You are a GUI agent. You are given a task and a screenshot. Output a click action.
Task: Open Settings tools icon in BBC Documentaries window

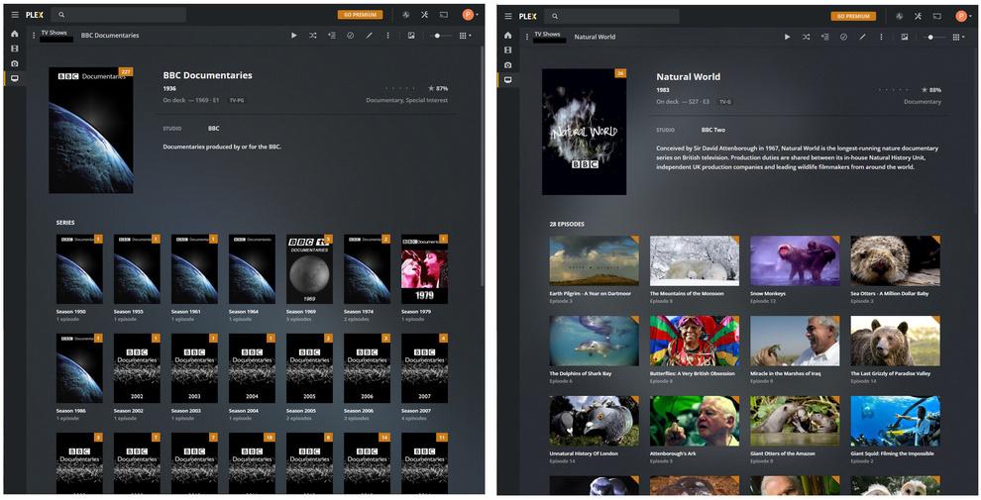(424, 15)
